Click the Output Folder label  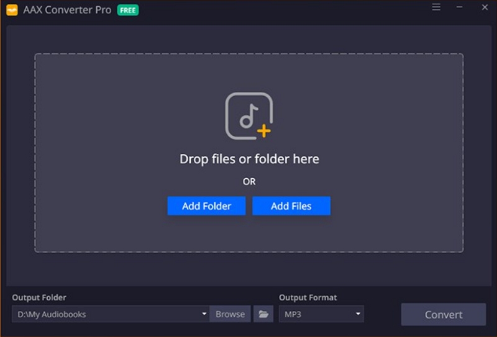coord(39,298)
